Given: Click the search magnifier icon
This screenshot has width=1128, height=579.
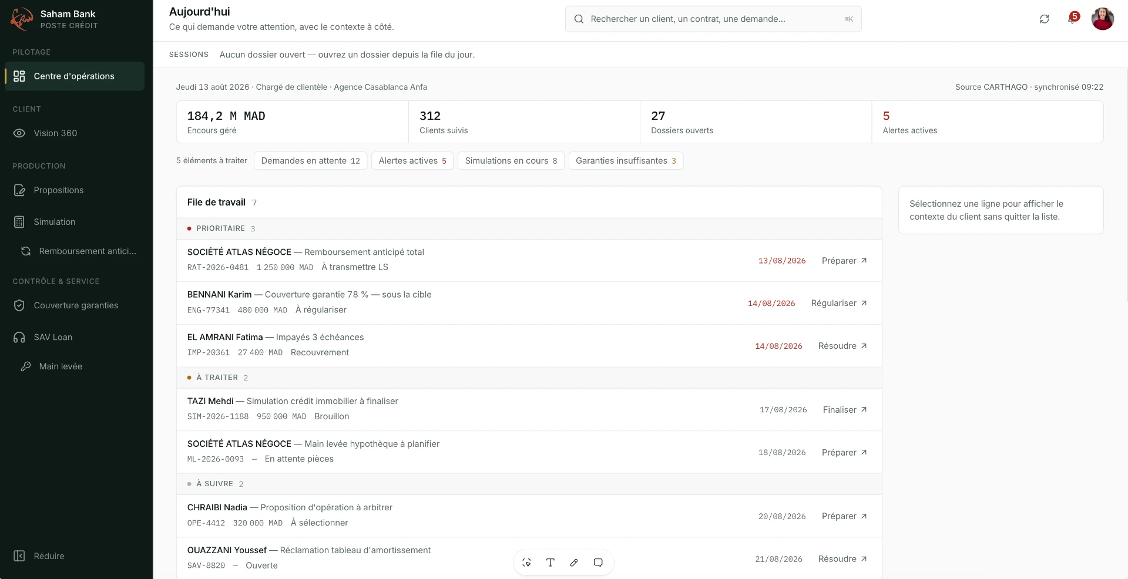Looking at the screenshot, I should point(579,19).
